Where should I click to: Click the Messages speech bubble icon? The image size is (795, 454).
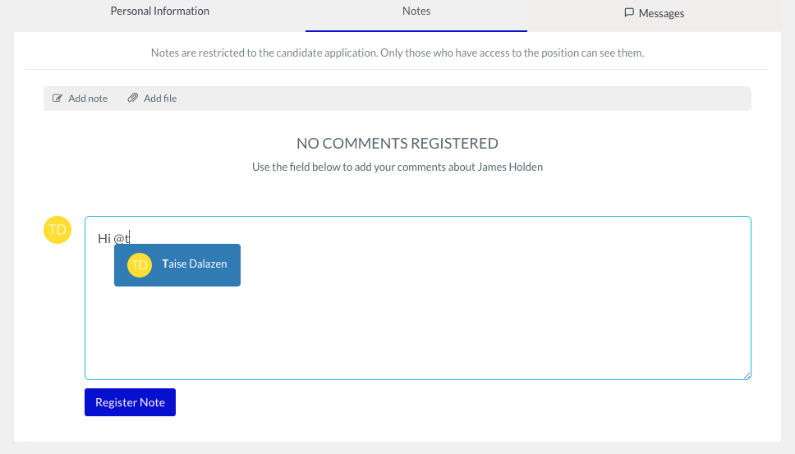[x=629, y=12]
